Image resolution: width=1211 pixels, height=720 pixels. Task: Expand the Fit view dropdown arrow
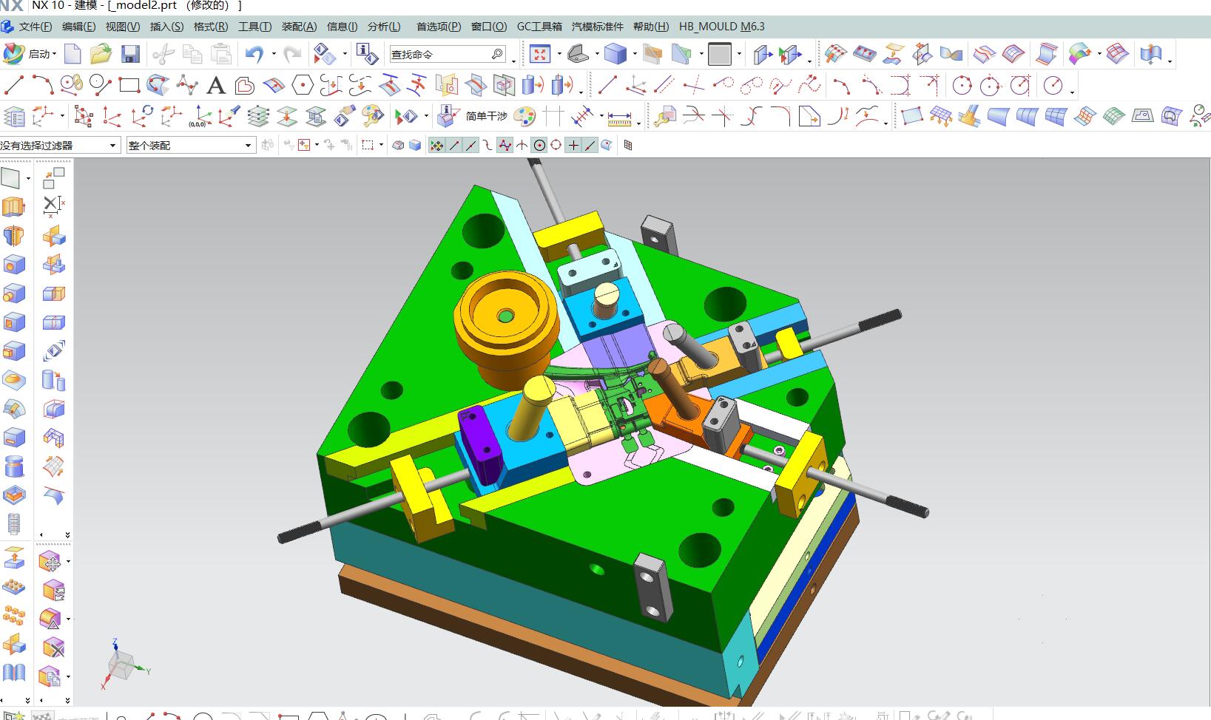[559, 54]
